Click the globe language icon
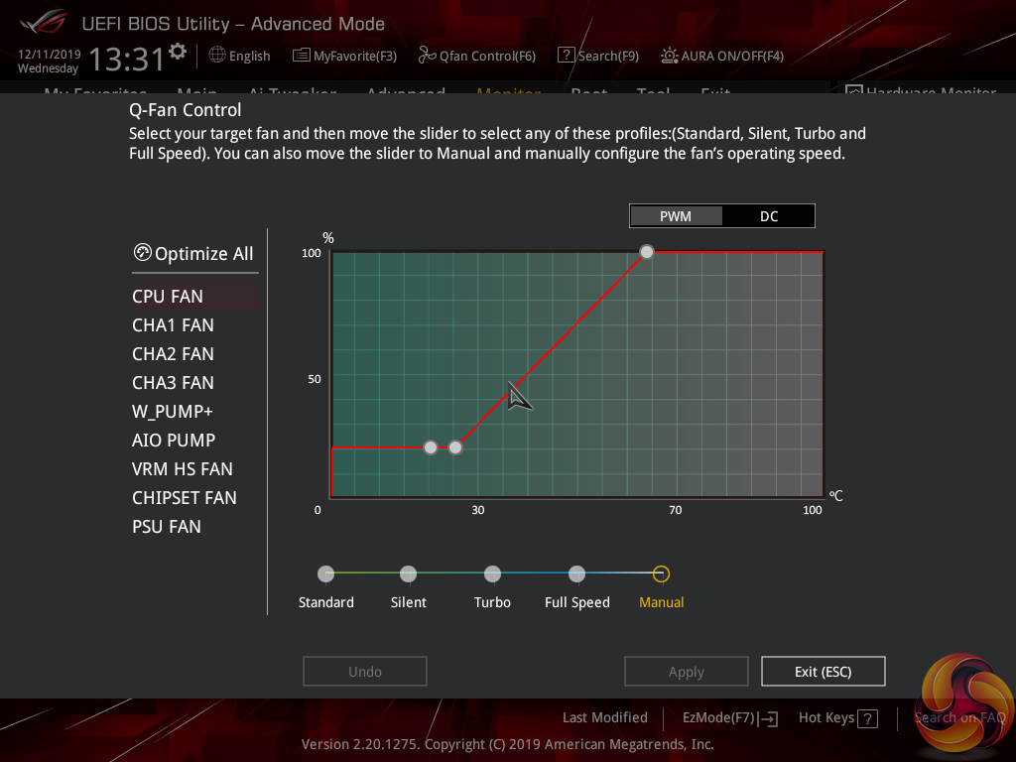The height and width of the screenshot is (762, 1016). (x=217, y=56)
